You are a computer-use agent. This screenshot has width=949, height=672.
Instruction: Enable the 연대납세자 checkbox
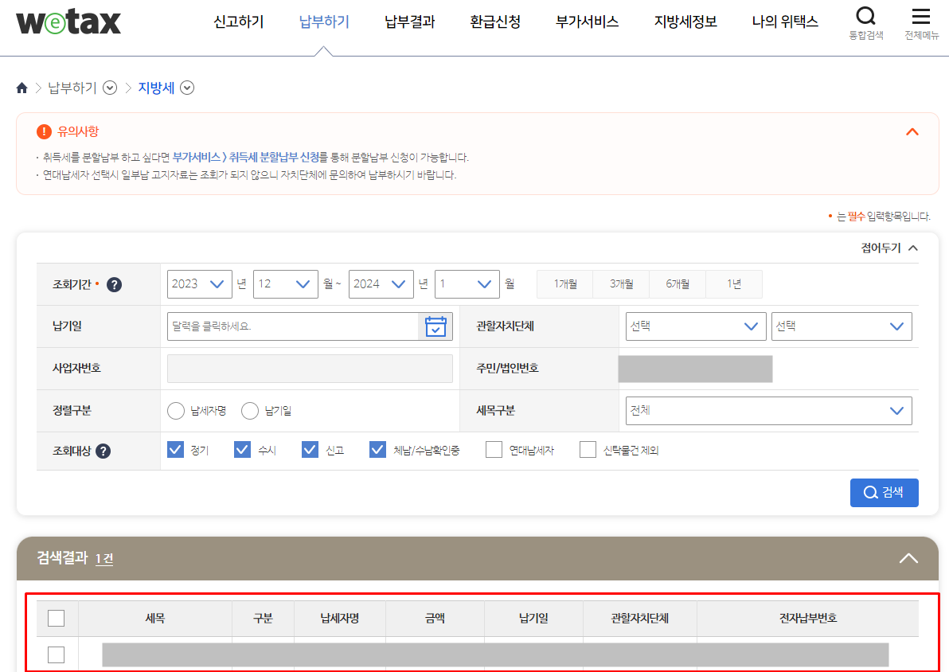494,449
